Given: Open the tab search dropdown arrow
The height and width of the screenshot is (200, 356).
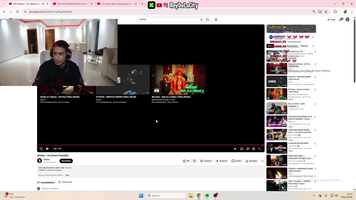Looking at the screenshot, I should 4,4.
